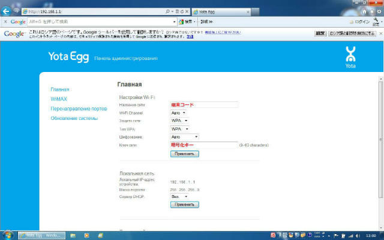The image size is (384, 240).
Task: Open the WiMAX sidebar menu item
Action: pos(59,99)
